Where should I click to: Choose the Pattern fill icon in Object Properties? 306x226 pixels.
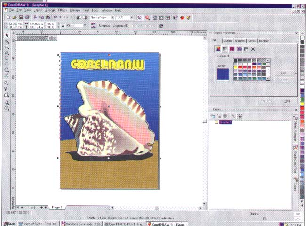(232, 49)
